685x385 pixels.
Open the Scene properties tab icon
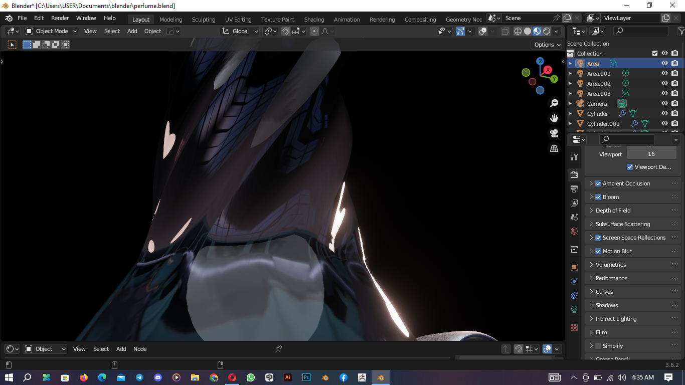(574, 217)
